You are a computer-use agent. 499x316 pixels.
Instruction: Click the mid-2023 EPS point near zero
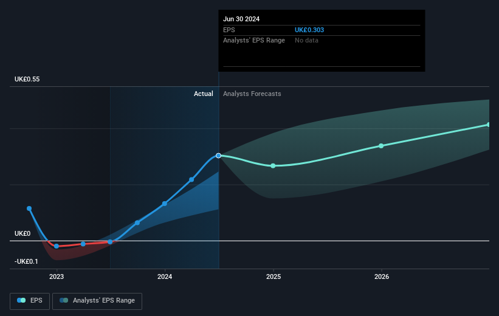(110, 242)
